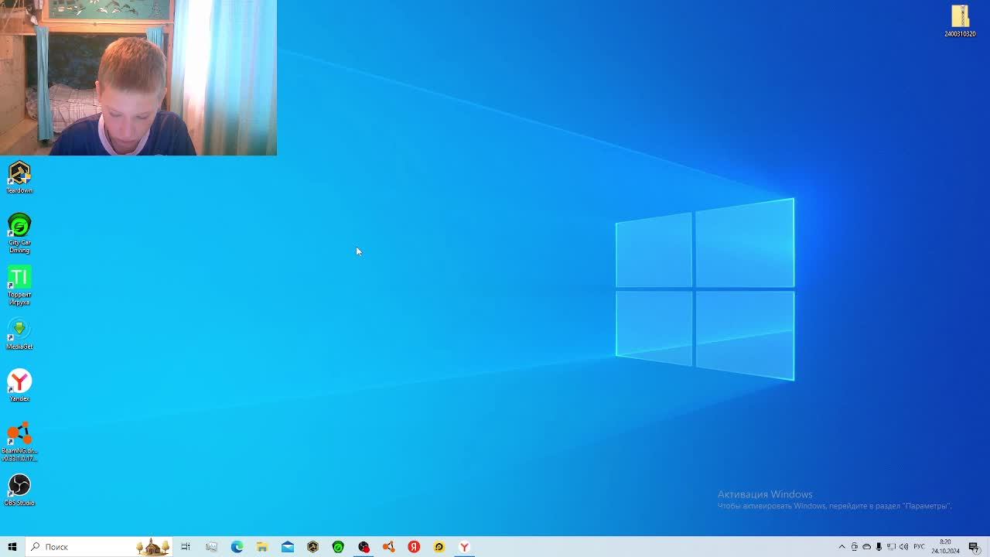The width and height of the screenshot is (990, 557).
Task: Expand the hidden system tray icons
Action: click(x=842, y=547)
